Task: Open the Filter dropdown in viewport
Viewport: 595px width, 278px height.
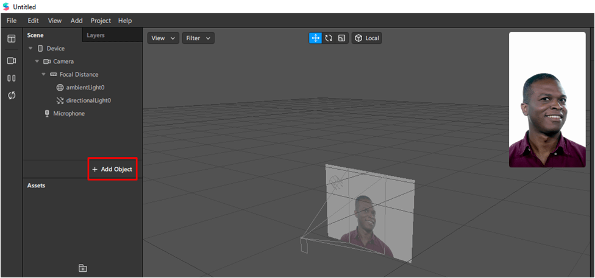Action: coord(198,38)
